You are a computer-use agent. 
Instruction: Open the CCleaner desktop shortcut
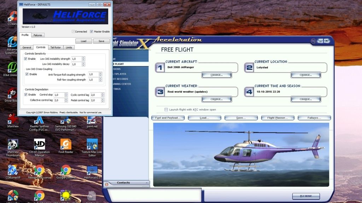coord(12,17)
